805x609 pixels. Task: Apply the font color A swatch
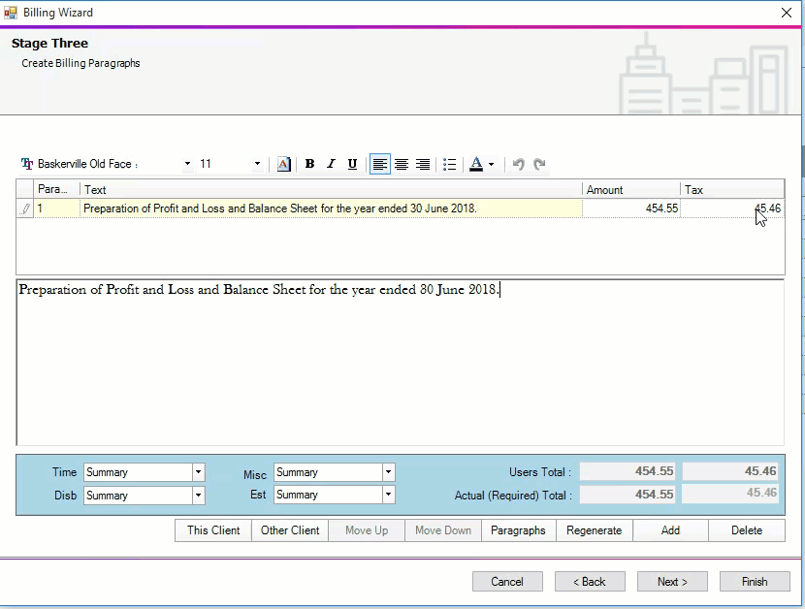(475, 164)
